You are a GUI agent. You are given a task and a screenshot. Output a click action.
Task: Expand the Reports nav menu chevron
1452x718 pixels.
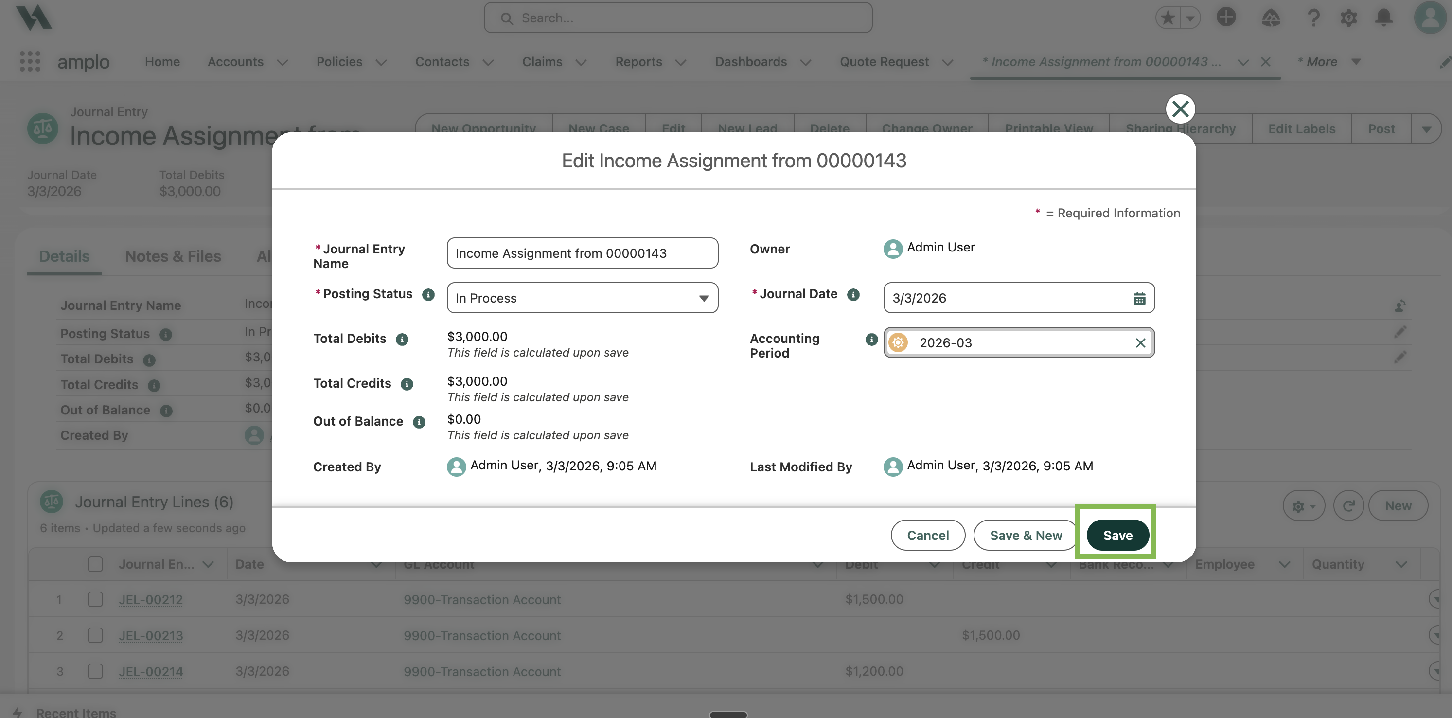pyautogui.click(x=680, y=62)
